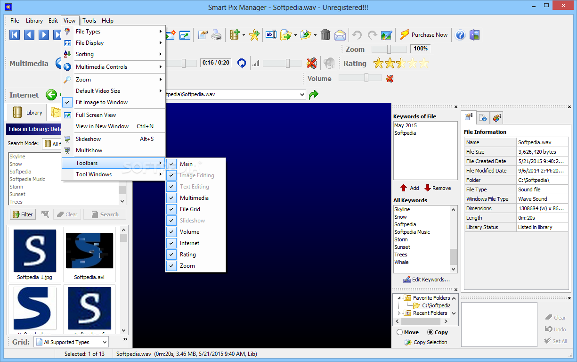
Task: Click the Copy Selection button
Action: click(x=426, y=342)
